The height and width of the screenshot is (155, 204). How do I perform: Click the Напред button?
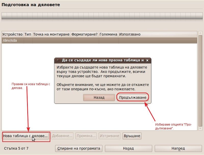(178, 149)
